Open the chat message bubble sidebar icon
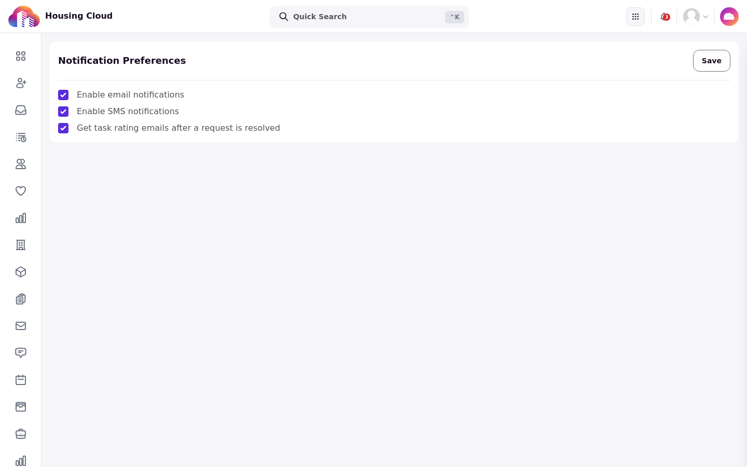Screen dimensions: 747x467 point(21,353)
